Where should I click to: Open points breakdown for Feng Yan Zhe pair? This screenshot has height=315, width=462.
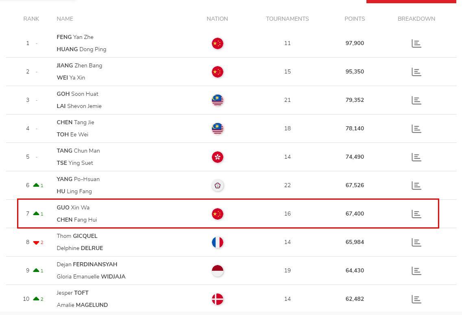pyautogui.click(x=416, y=43)
